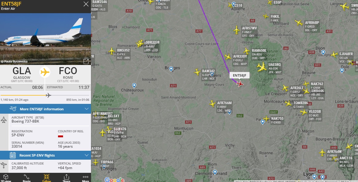
Task: Toggle Follow aircraft mode
Action: 47,178
